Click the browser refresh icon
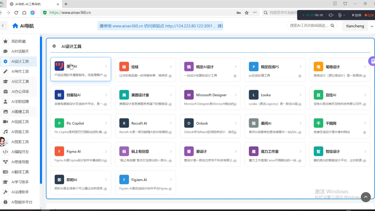The width and height of the screenshot is (375, 211). tap(16, 13)
